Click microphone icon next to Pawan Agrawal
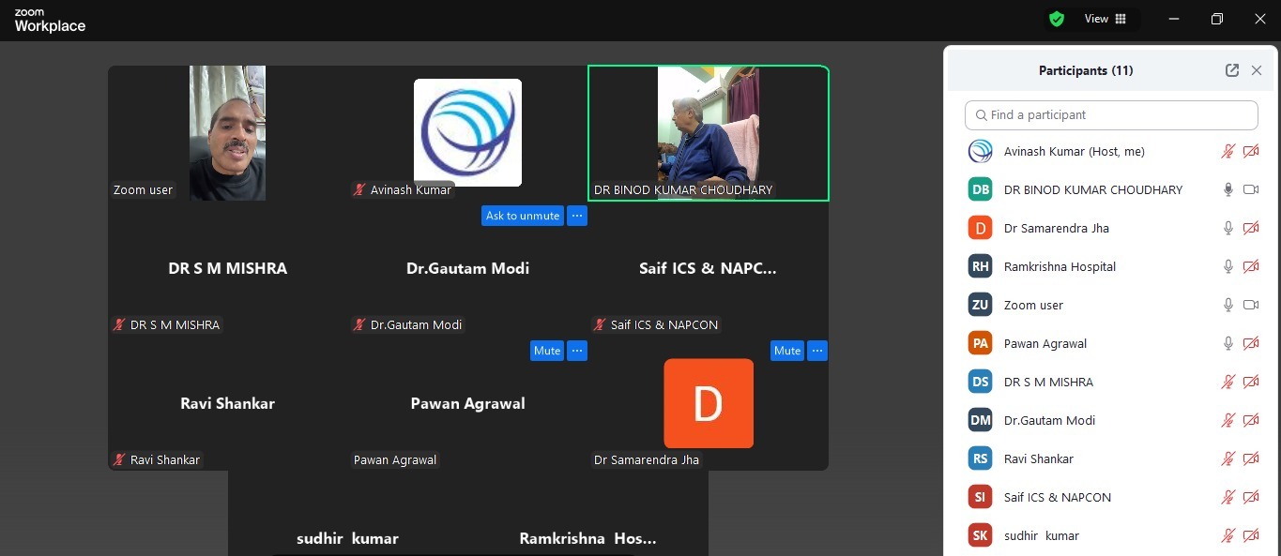 click(1228, 343)
